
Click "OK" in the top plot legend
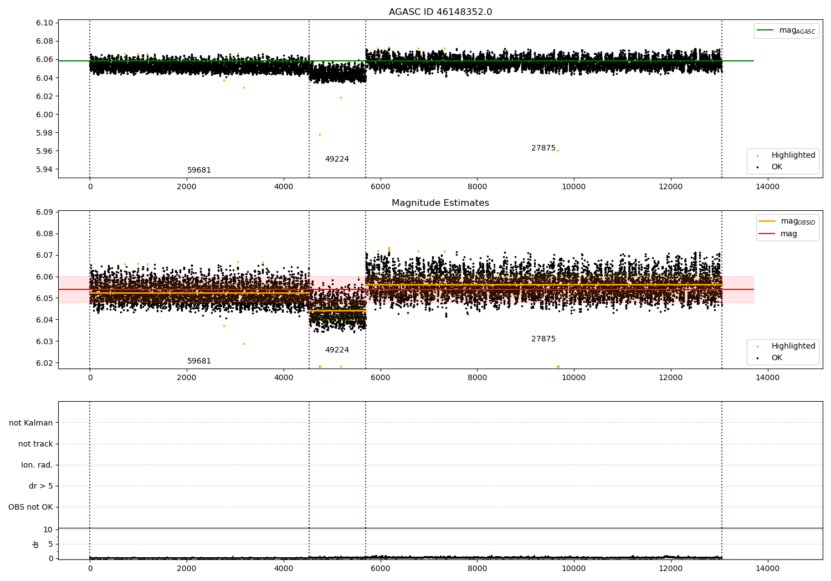[769, 167]
